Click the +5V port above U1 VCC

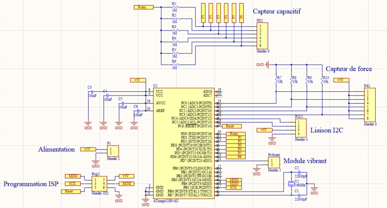point(137,80)
